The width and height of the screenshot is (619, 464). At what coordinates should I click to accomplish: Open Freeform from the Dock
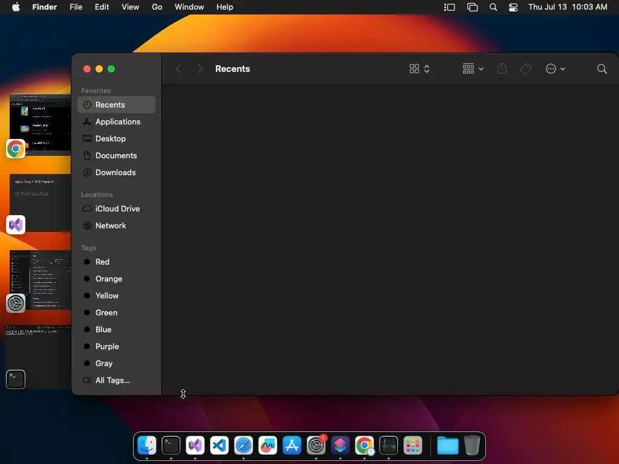pyautogui.click(x=268, y=445)
